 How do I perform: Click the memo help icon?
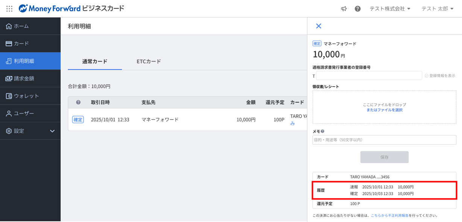click(x=323, y=132)
